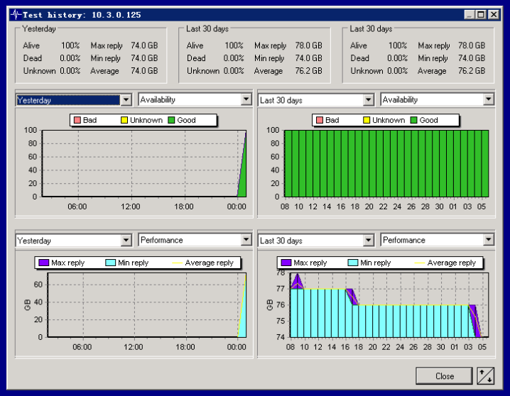Open top-left Yesterday period dropdown arrow
This screenshot has height=396, width=510.
coord(126,100)
